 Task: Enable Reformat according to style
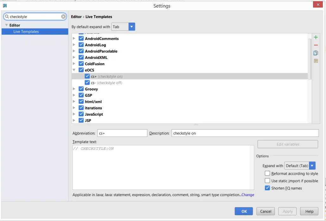267,173
